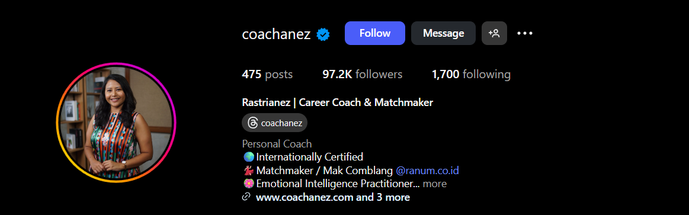Click the blue verified badge icon
This screenshot has height=215, width=689.
click(x=323, y=34)
